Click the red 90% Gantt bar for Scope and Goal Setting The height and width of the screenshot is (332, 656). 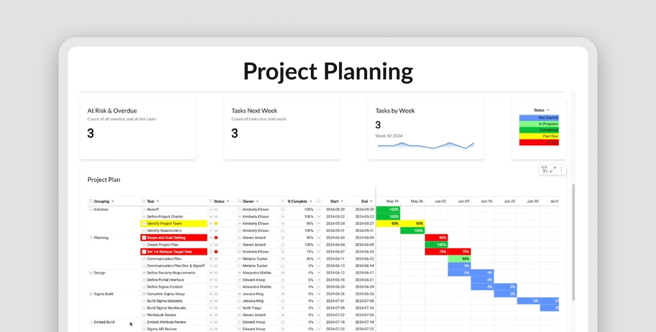coord(436,237)
